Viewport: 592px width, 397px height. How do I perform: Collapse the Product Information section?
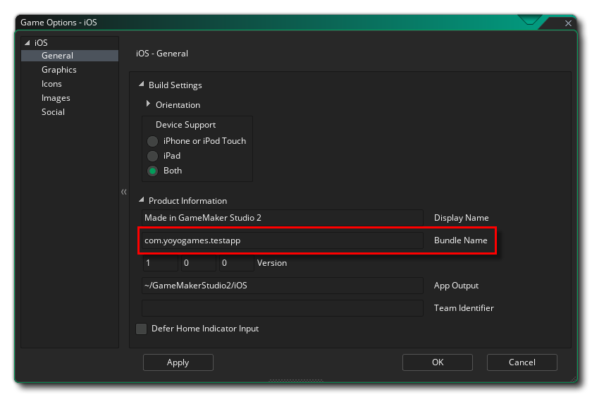point(141,201)
